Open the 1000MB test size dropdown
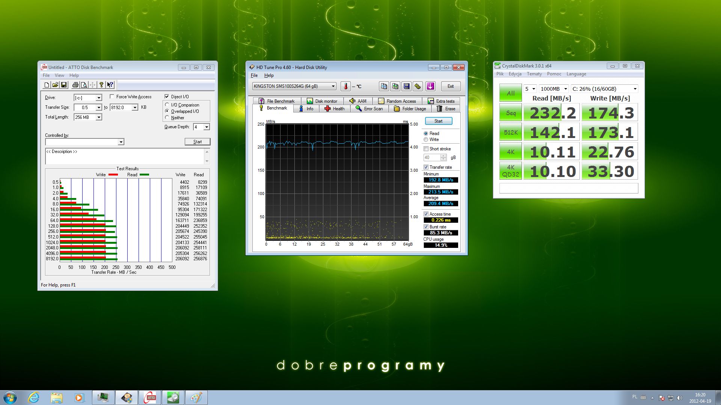This screenshot has width=721, height=405. point(554,89)
